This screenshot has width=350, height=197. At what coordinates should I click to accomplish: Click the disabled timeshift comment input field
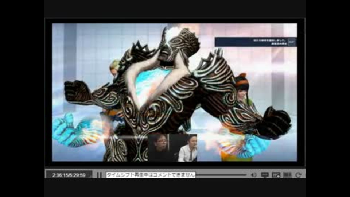(151, 175)
